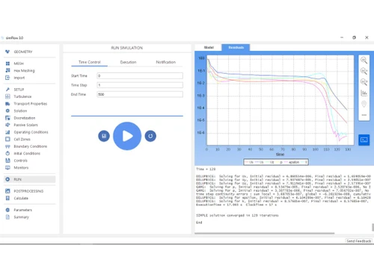Open more plot options (three dots)

364,115
